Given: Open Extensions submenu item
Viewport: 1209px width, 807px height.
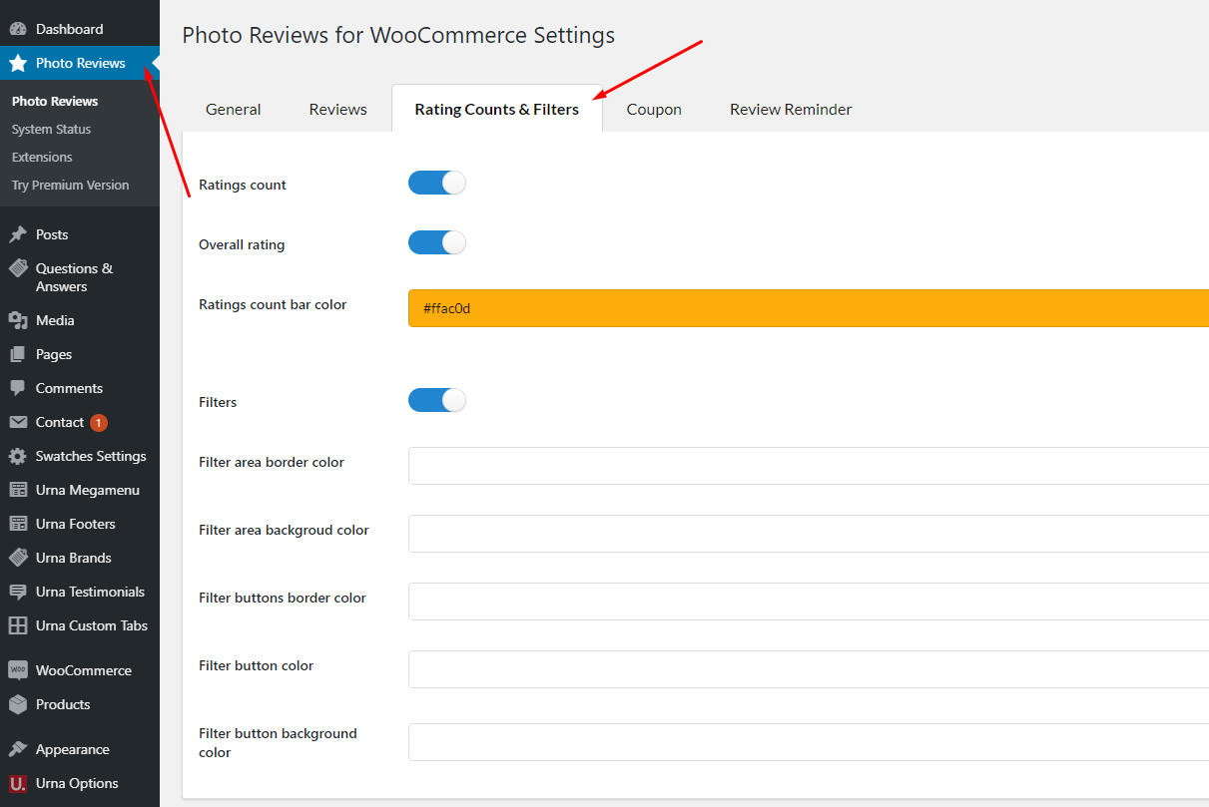Looking at the screenshot, I should pos(42,157).
